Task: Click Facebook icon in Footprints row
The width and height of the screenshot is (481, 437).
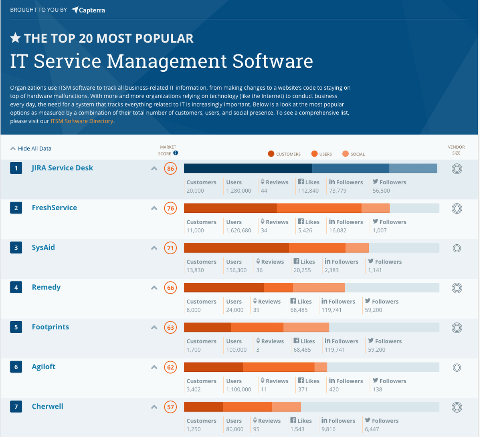Action: (x=296, y=340)
